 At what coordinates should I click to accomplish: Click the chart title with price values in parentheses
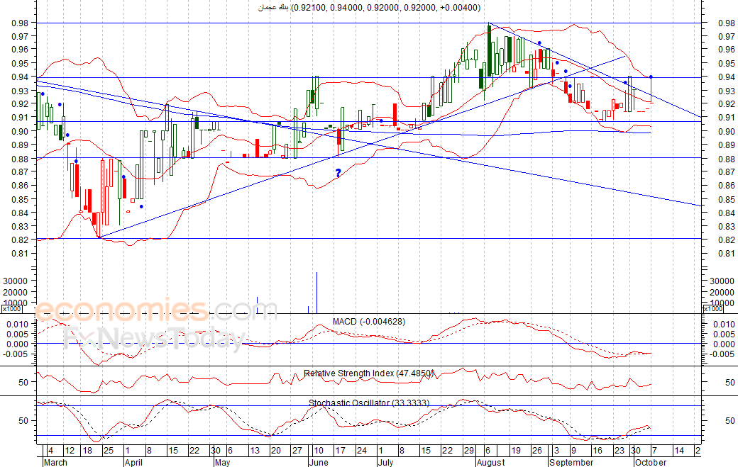click(x=369, y=8)
